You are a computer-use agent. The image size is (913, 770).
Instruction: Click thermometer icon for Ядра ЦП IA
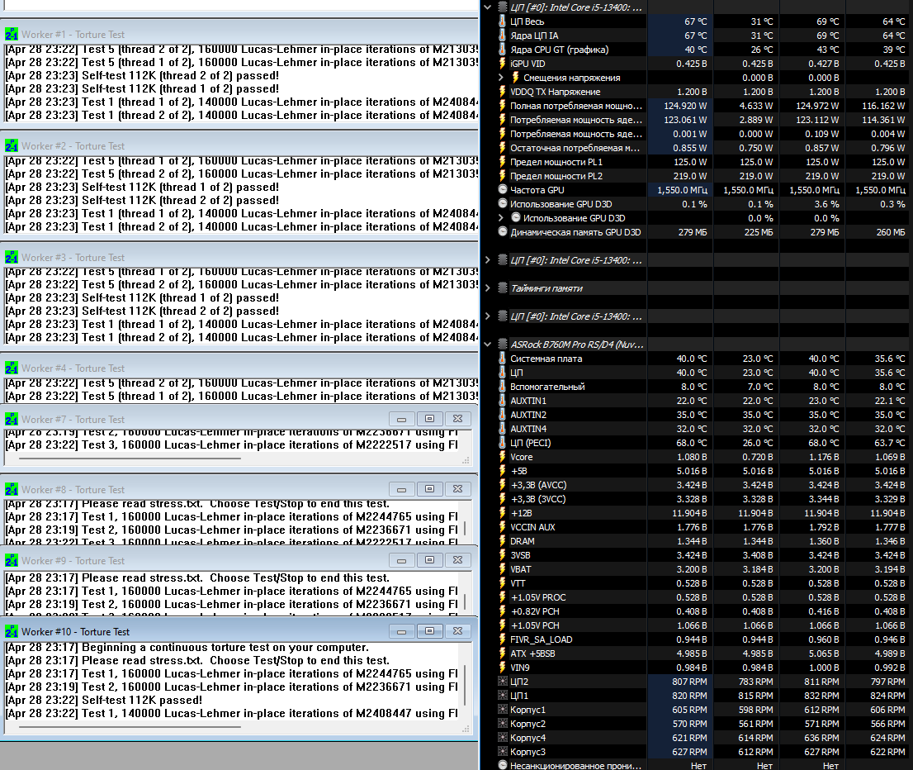tap(503, 36)
